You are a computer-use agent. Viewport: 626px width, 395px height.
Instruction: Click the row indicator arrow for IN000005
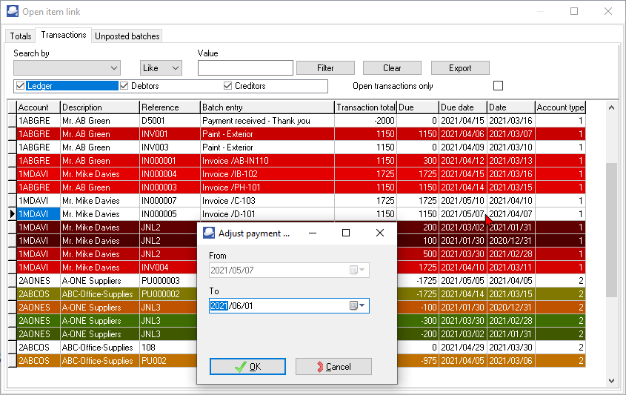[x=12, y=214]
